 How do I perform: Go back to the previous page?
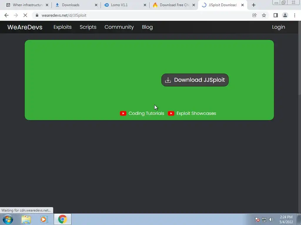click(6, 15)
